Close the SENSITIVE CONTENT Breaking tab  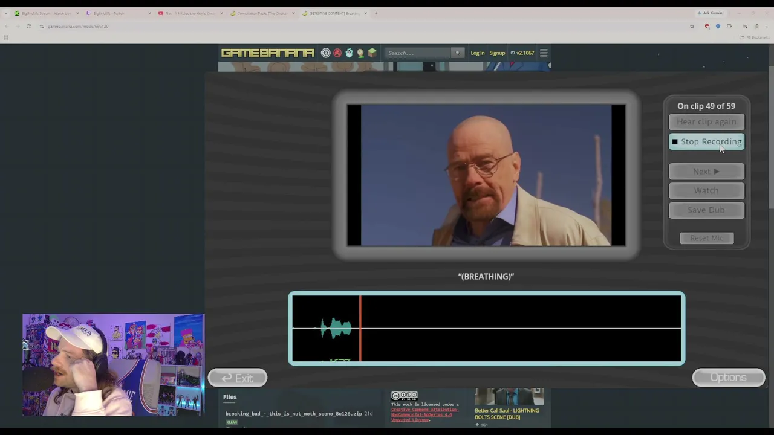(365, 13)
